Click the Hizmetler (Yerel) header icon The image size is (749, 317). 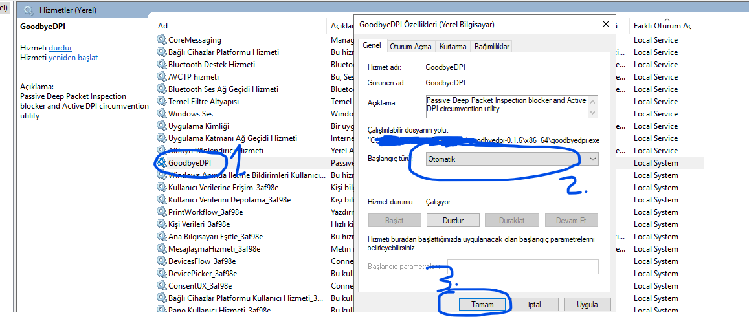coord(28,10)
